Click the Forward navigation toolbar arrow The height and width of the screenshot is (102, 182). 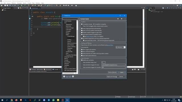click(72, 5)
